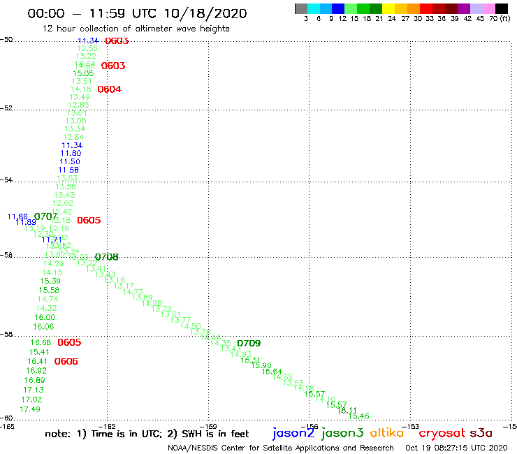Click the 15.39 wave height value

pyautogui.click(x=50, y=281)
